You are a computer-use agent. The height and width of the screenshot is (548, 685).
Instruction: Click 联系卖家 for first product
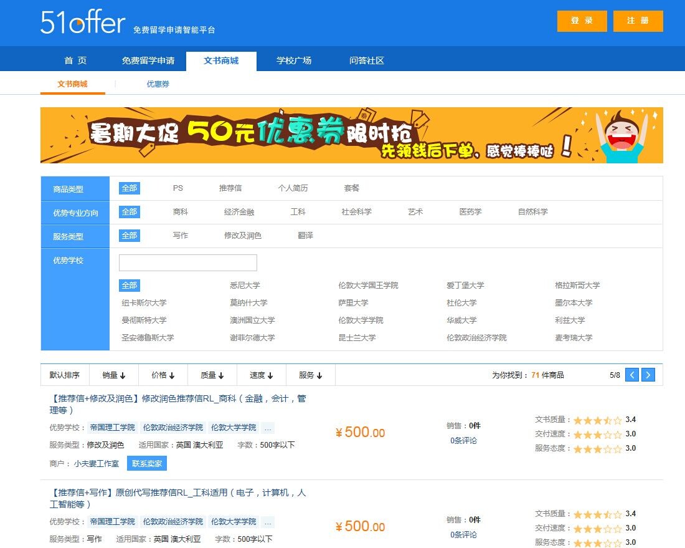pyautogui.click(x=147, y=464)
